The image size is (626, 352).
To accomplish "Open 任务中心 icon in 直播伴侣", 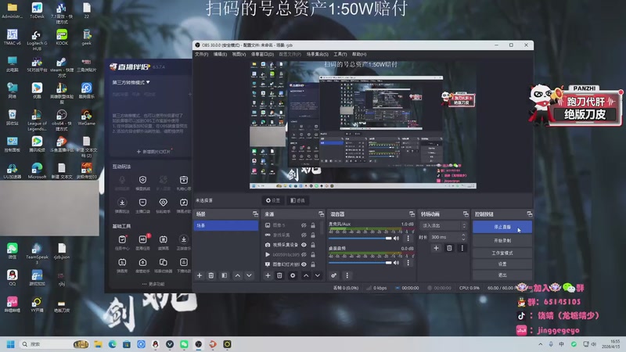I will [122, 242].
